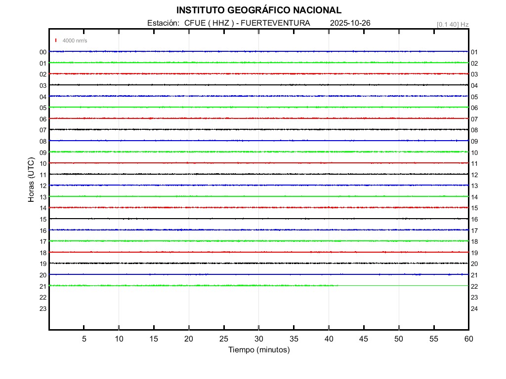Select the black trace for hour 15
The width and height of the screenshot is (506, 379).
click(x=258, y=218)
